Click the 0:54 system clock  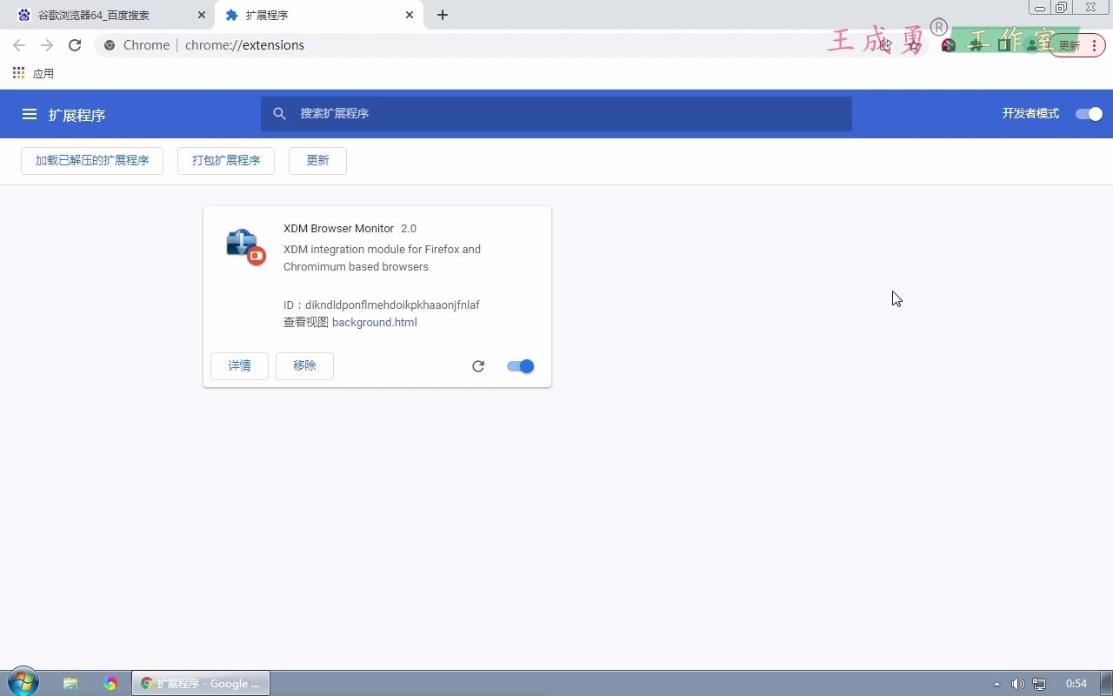click(x=1076, y=684)
